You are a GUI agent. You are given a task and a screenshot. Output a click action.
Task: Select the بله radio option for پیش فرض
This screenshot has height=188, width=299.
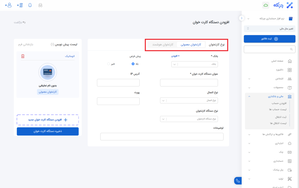[133, 64]
